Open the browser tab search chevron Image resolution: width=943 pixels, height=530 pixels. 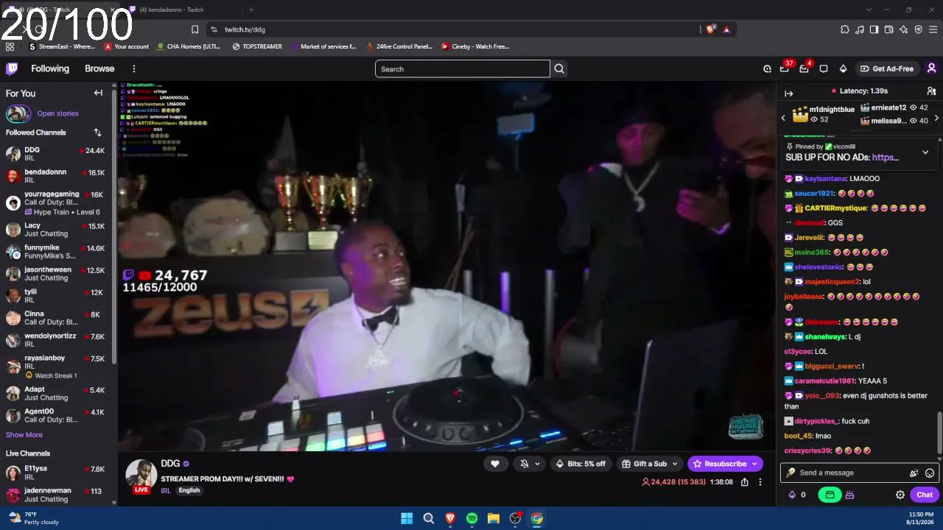[x=869, y=10]
